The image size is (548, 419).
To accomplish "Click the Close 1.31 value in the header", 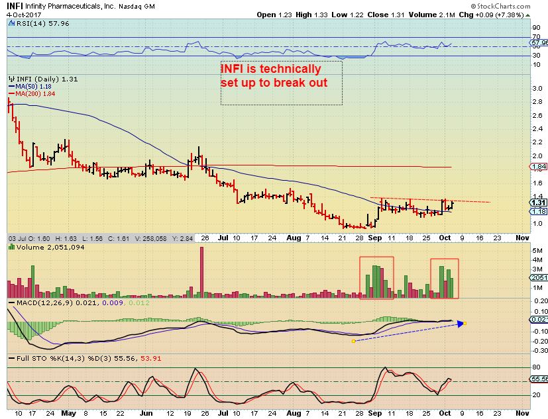I will (x=386, y=15).
